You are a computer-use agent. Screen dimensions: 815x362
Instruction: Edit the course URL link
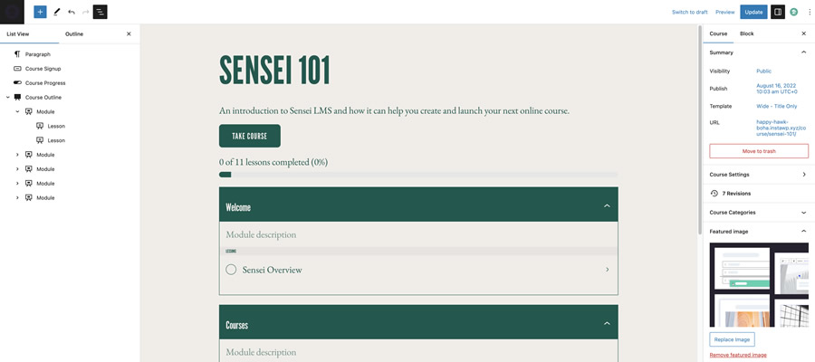pos(781,128)
